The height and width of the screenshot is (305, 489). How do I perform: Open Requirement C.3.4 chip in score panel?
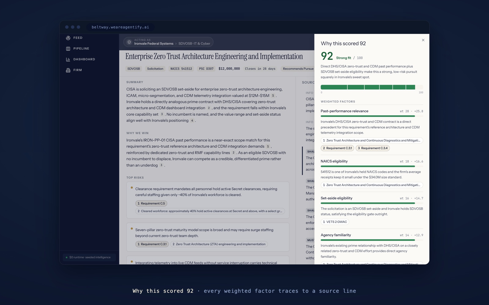[x=373, y=148]
